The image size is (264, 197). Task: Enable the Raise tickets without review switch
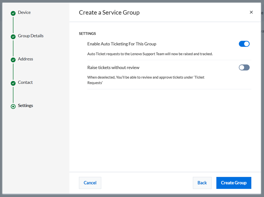pyautogui.click(x=244, y=68)
